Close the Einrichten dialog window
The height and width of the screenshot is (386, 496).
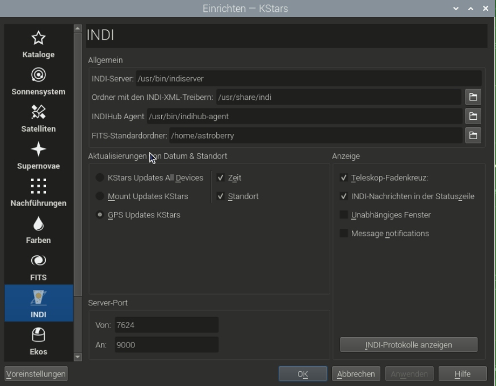click(x=486, y=9)
